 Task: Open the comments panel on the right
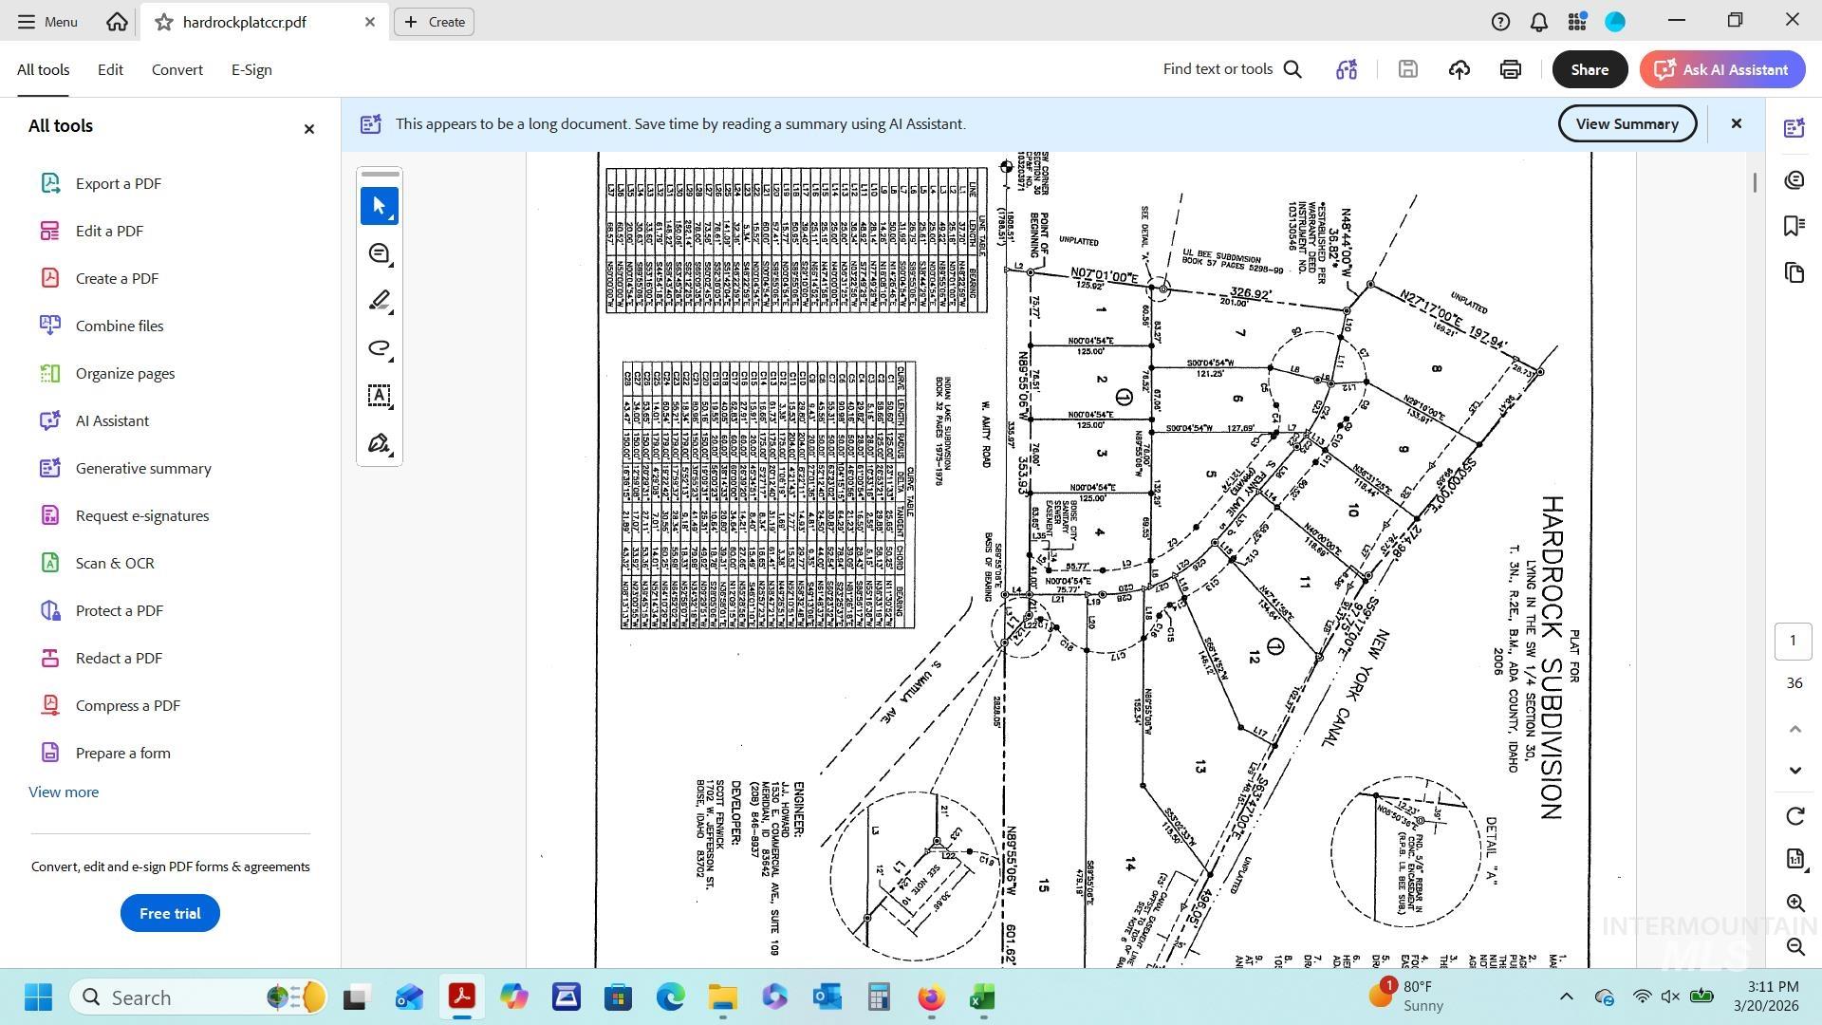click(1794, 179)
